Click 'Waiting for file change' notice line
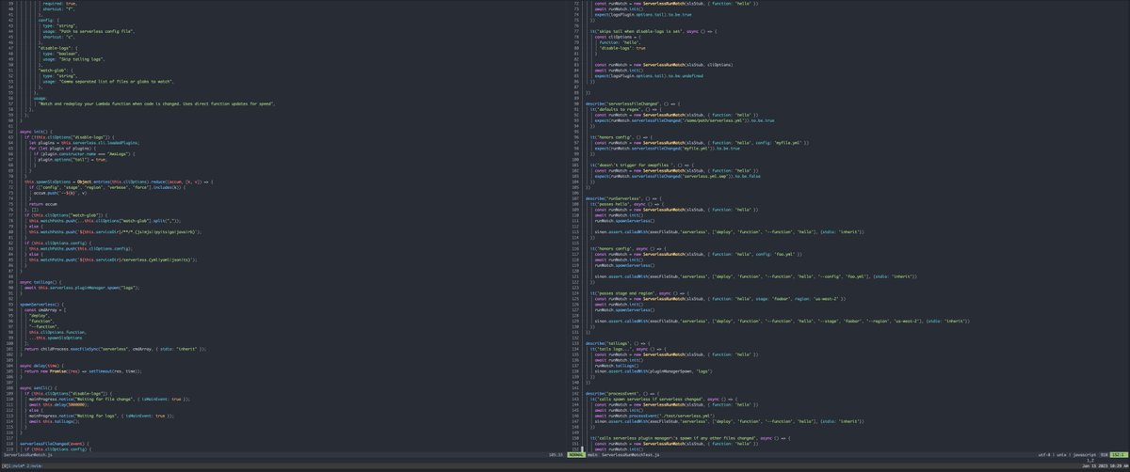1130x472 pixels. pyautogui.click(x=108, y=399)
